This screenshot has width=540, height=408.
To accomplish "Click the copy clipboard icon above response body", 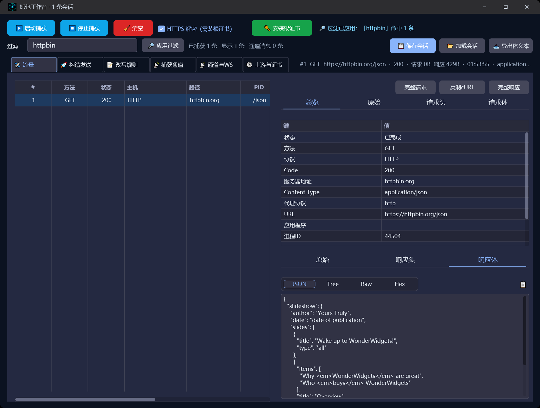I will click(x=523, y=284).
